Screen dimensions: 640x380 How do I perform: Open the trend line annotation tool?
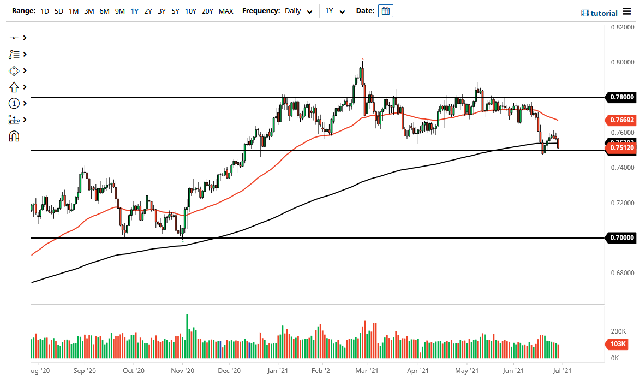tap(14, 54)
